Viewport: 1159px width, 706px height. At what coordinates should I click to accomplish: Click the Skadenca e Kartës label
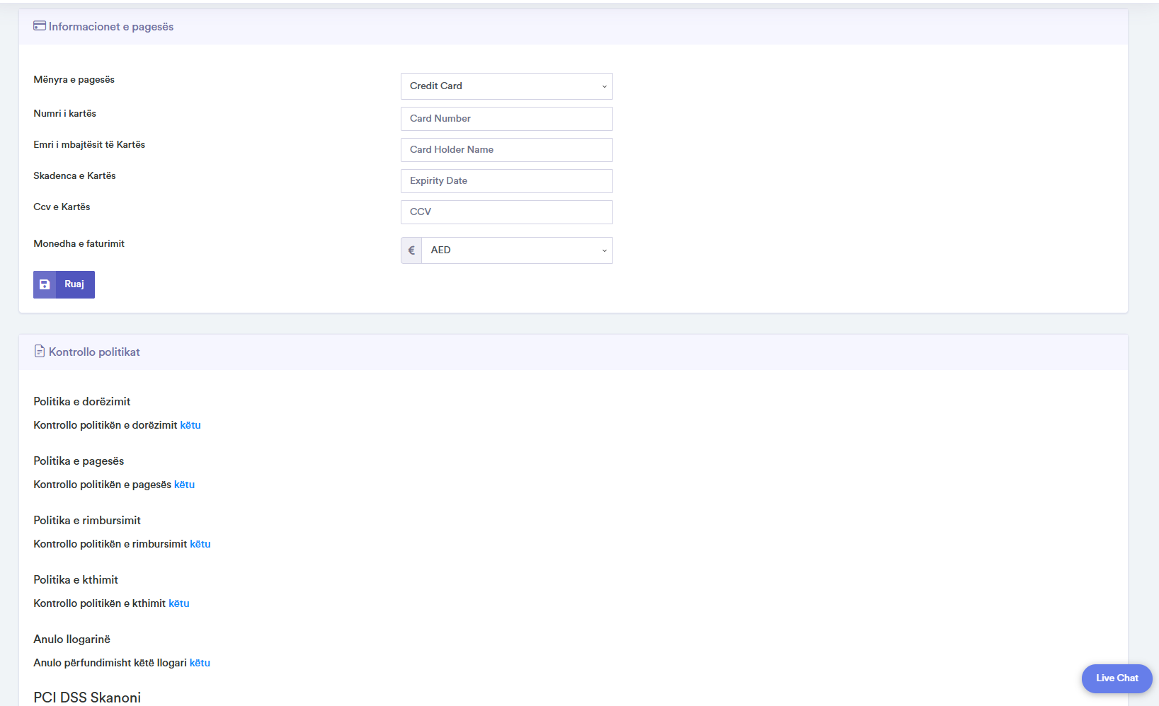[x=74, y=176]
